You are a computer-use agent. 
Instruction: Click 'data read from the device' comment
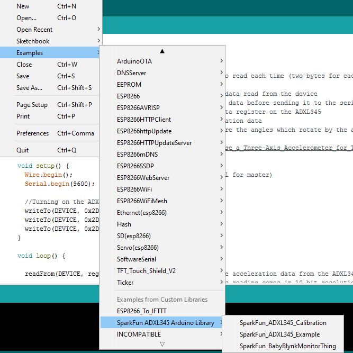coord(271,94)
